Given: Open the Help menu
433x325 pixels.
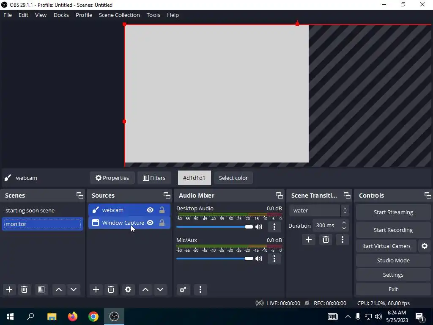Looking at the screenshot, I should click(x=173, y=15).
